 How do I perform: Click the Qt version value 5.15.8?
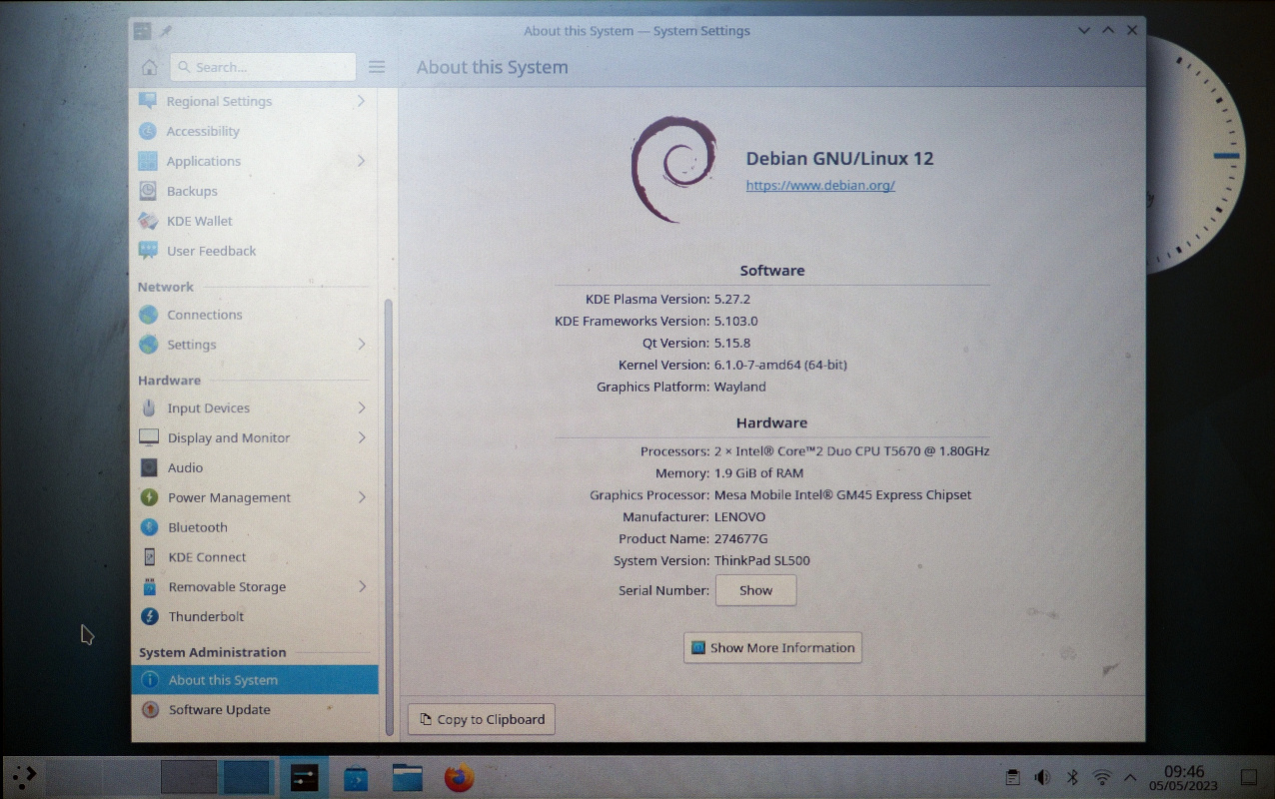[x=732, y=343]
